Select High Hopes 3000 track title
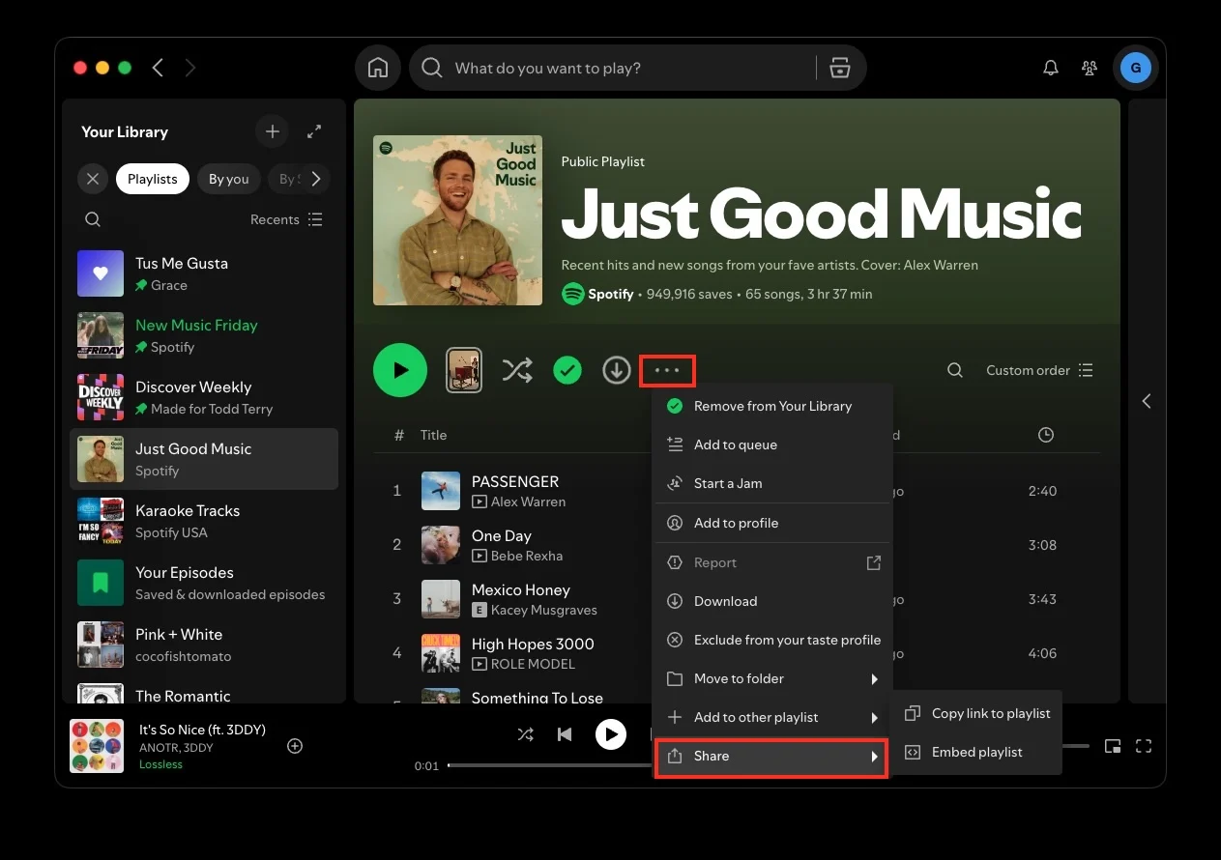This screenshot has width=1221, height=860. [533, 644]
